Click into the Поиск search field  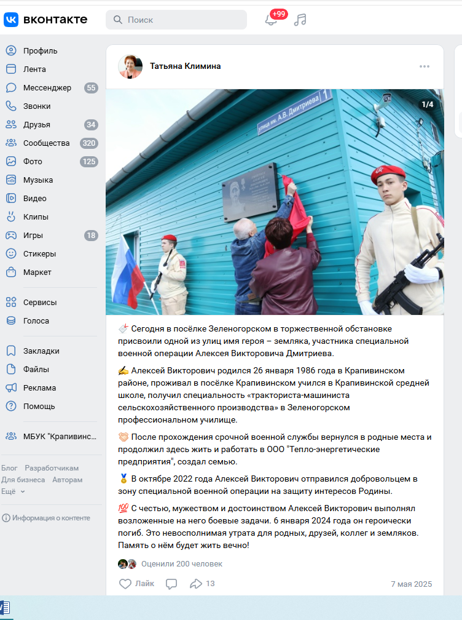[x=181, y=20]
